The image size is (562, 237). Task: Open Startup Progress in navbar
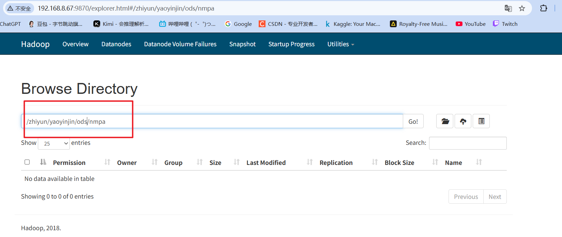click(x=291, y=44)
